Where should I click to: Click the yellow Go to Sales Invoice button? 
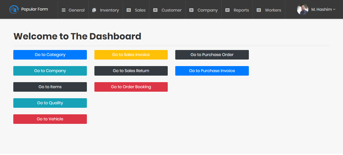pyautogui.click(x=131, y=55)
